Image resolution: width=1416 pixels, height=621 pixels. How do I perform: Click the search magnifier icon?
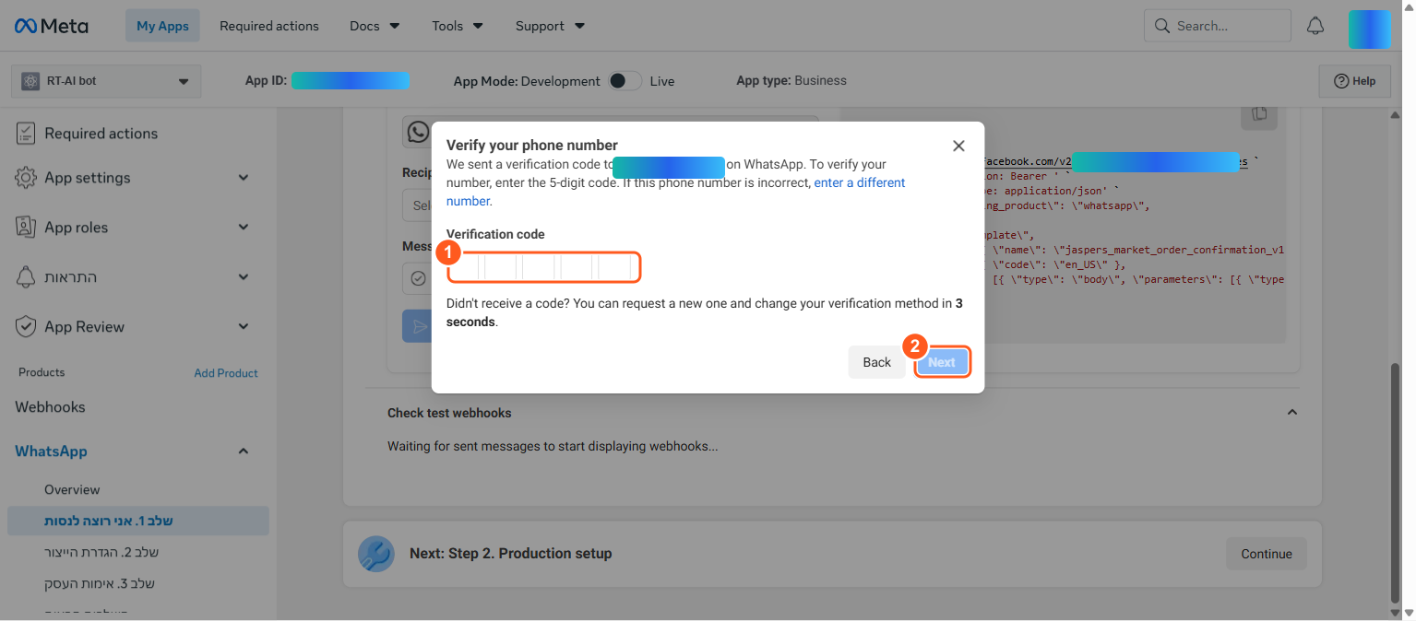pyautogui.click(x=1161, y=26)
